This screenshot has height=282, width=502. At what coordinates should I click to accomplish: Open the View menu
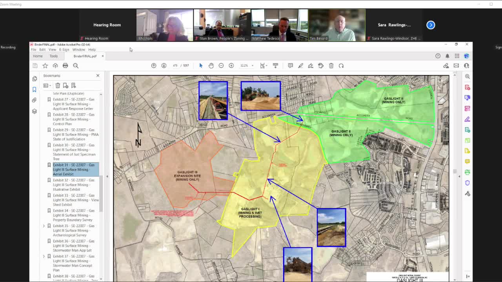pyautogui.click(x=52, y=50)
